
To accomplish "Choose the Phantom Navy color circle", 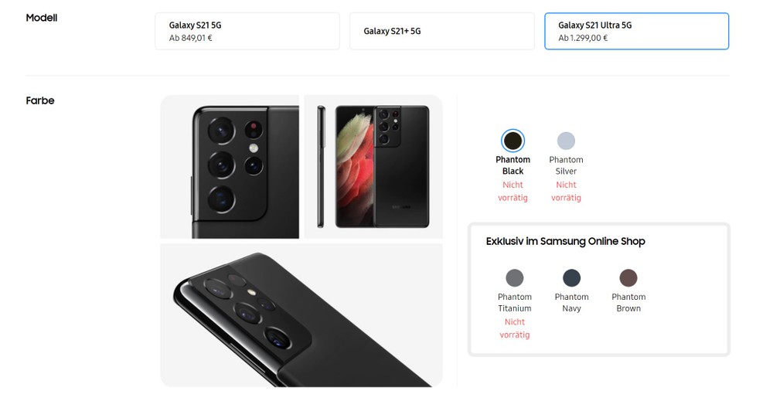I will point(571,278).
